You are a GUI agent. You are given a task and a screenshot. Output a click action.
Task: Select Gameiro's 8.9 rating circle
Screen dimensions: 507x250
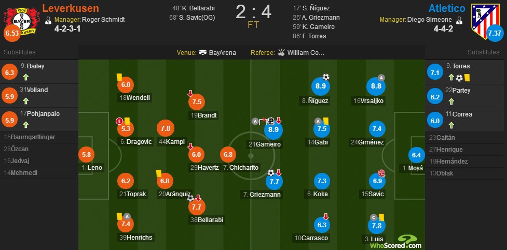coord(273,130)
